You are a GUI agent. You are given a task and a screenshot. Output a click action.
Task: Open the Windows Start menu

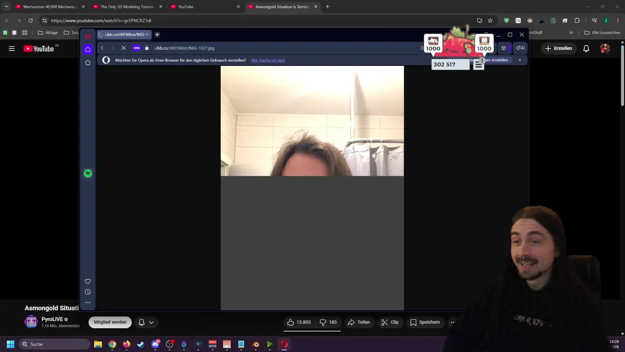tap(10, 344)
